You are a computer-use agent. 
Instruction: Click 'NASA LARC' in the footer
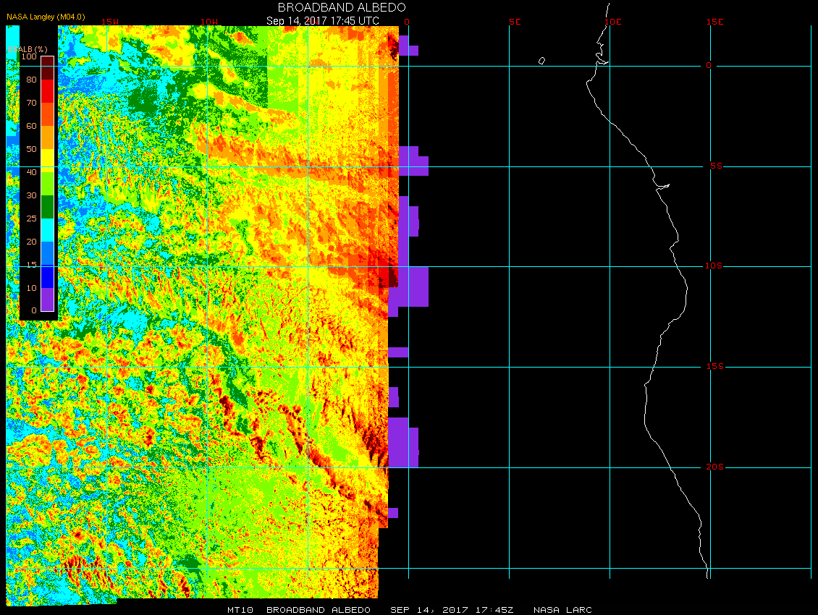[x=562, y=610]
